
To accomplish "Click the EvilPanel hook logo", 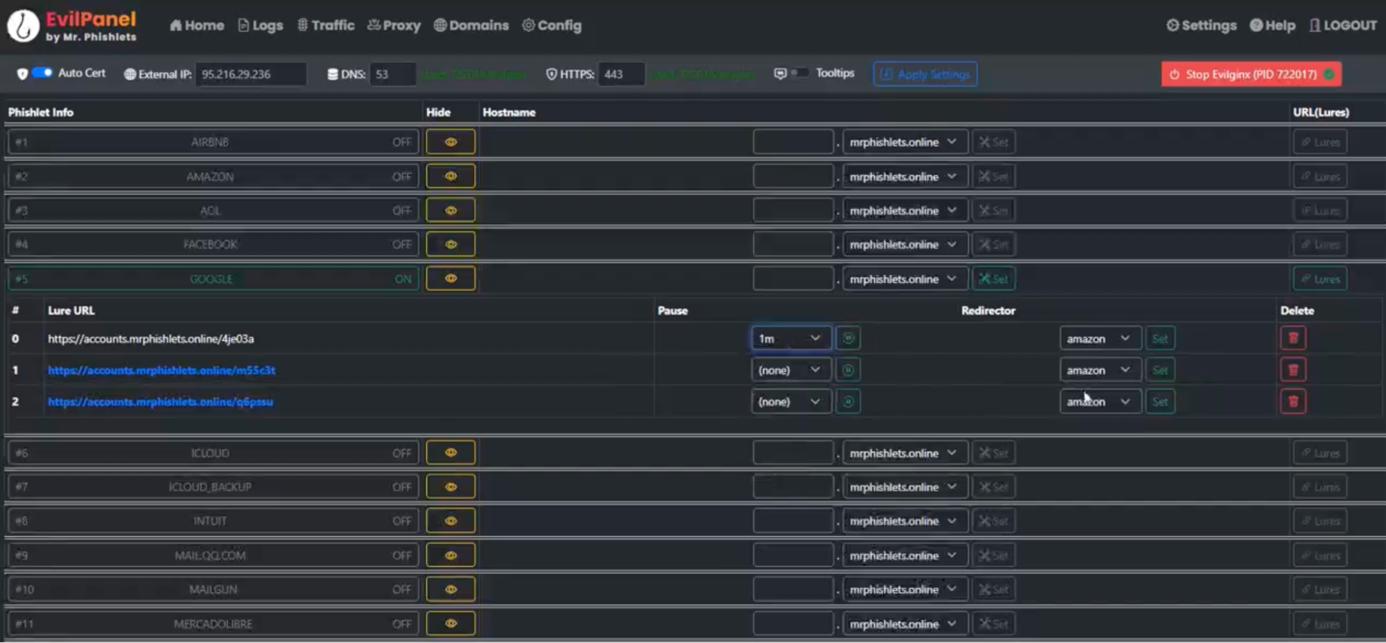I will pos(23,26).
